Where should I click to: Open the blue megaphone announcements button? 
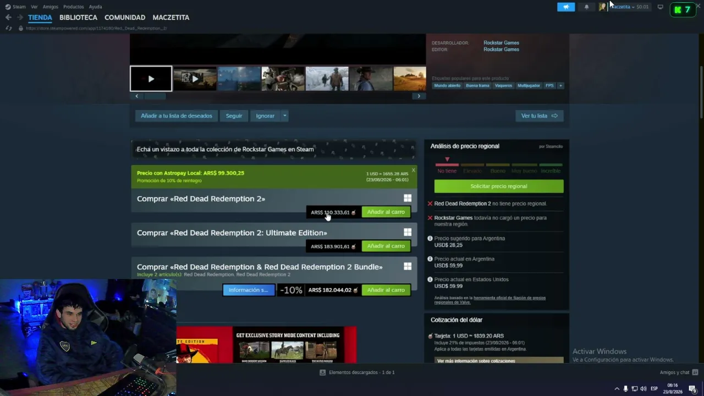tap(566, 7)
